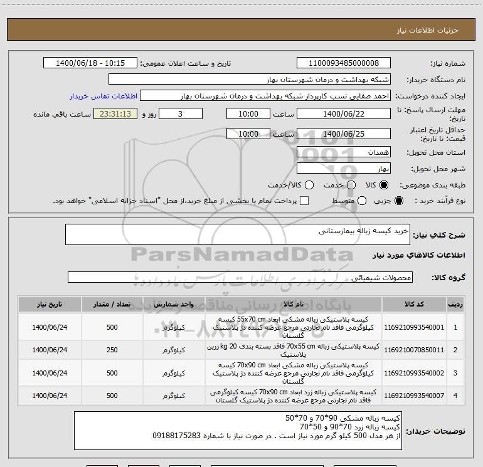Select the خدمت radio button
Viewport: 483px width, 467px height.
coord(351,185)
